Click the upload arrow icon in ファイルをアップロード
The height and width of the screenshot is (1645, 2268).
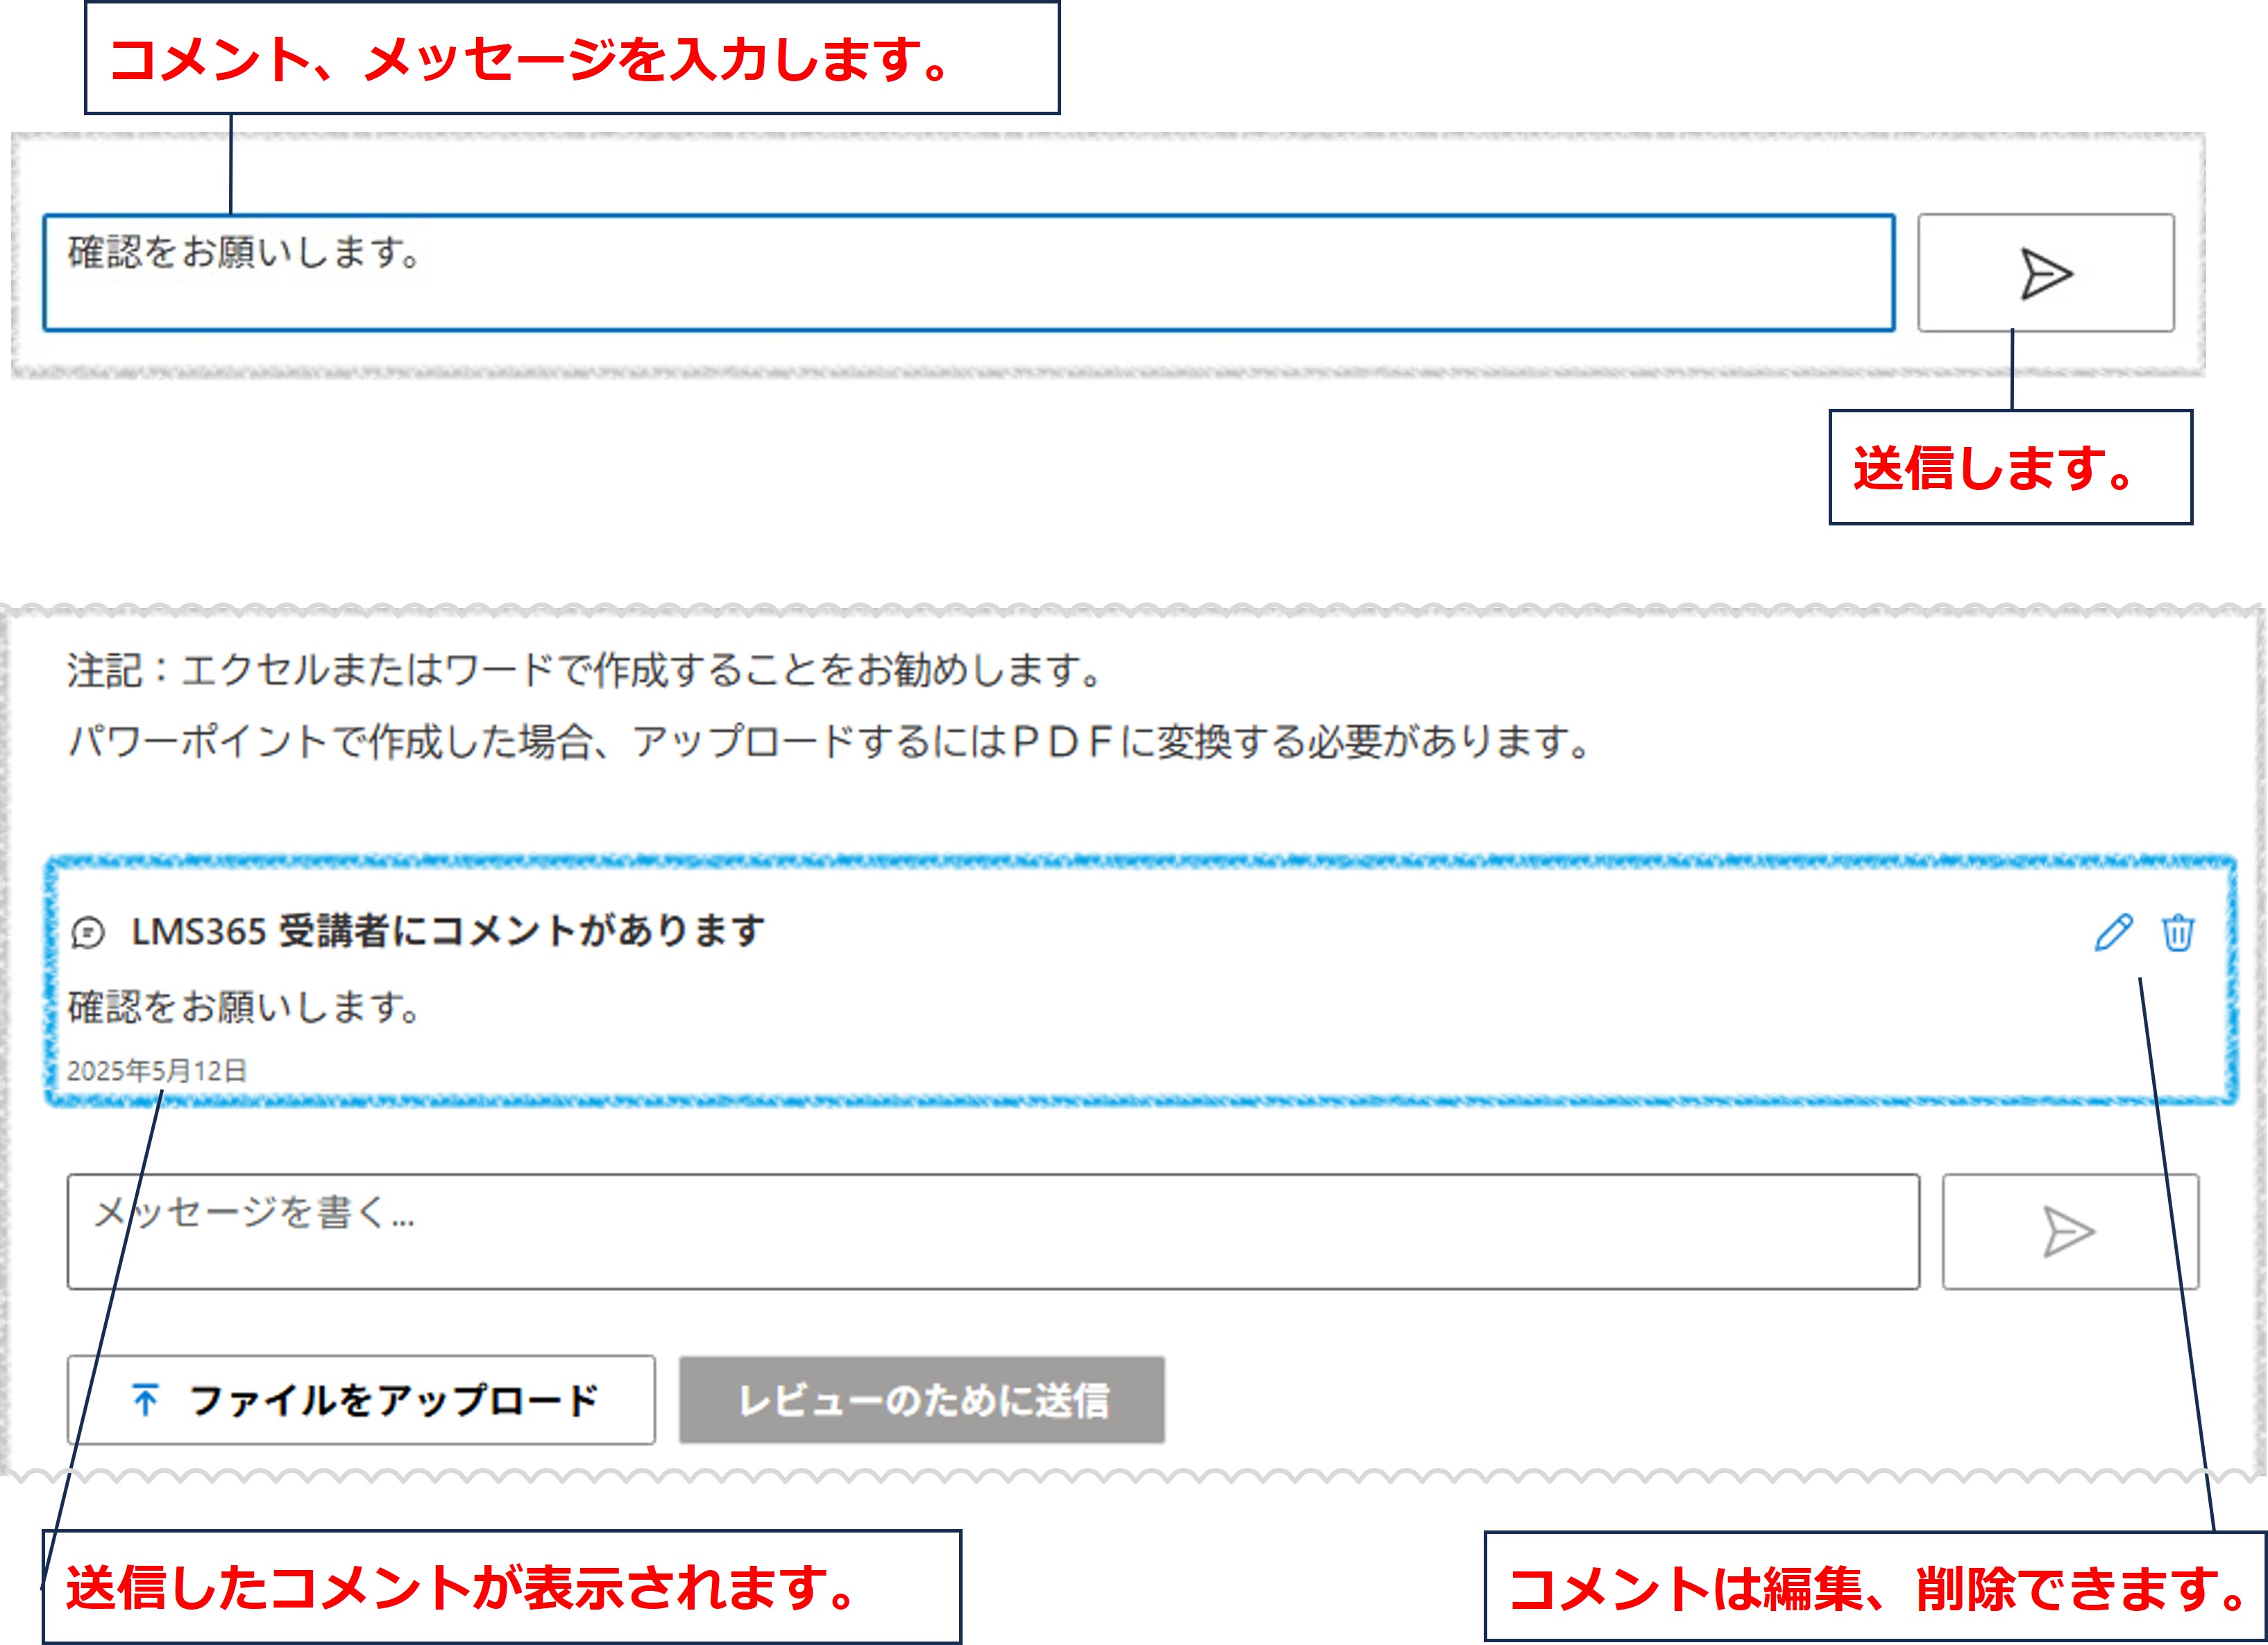[x=145, y=1400]
